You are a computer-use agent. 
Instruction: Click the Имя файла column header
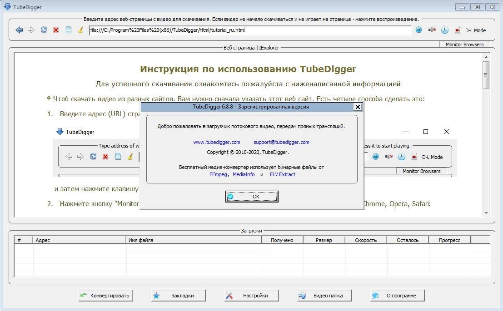click(194, 240)
